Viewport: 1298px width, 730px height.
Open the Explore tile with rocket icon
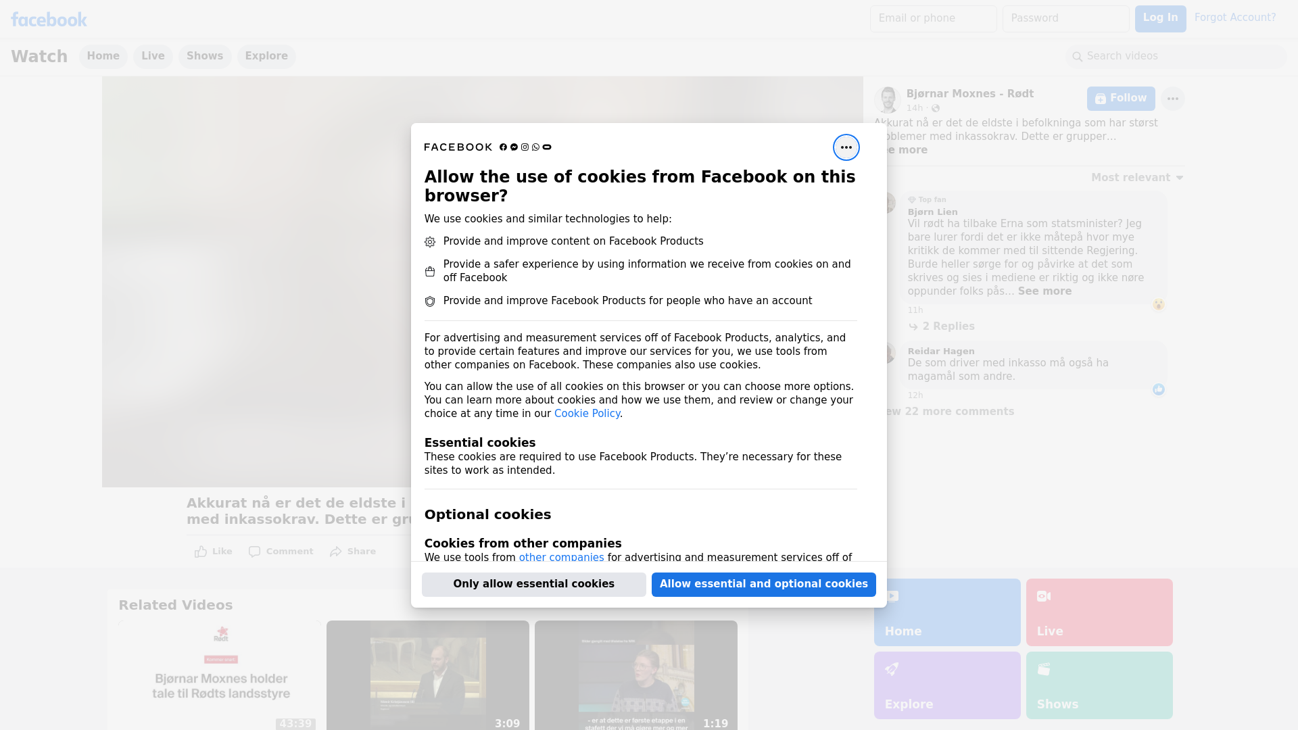click(947, 685)
